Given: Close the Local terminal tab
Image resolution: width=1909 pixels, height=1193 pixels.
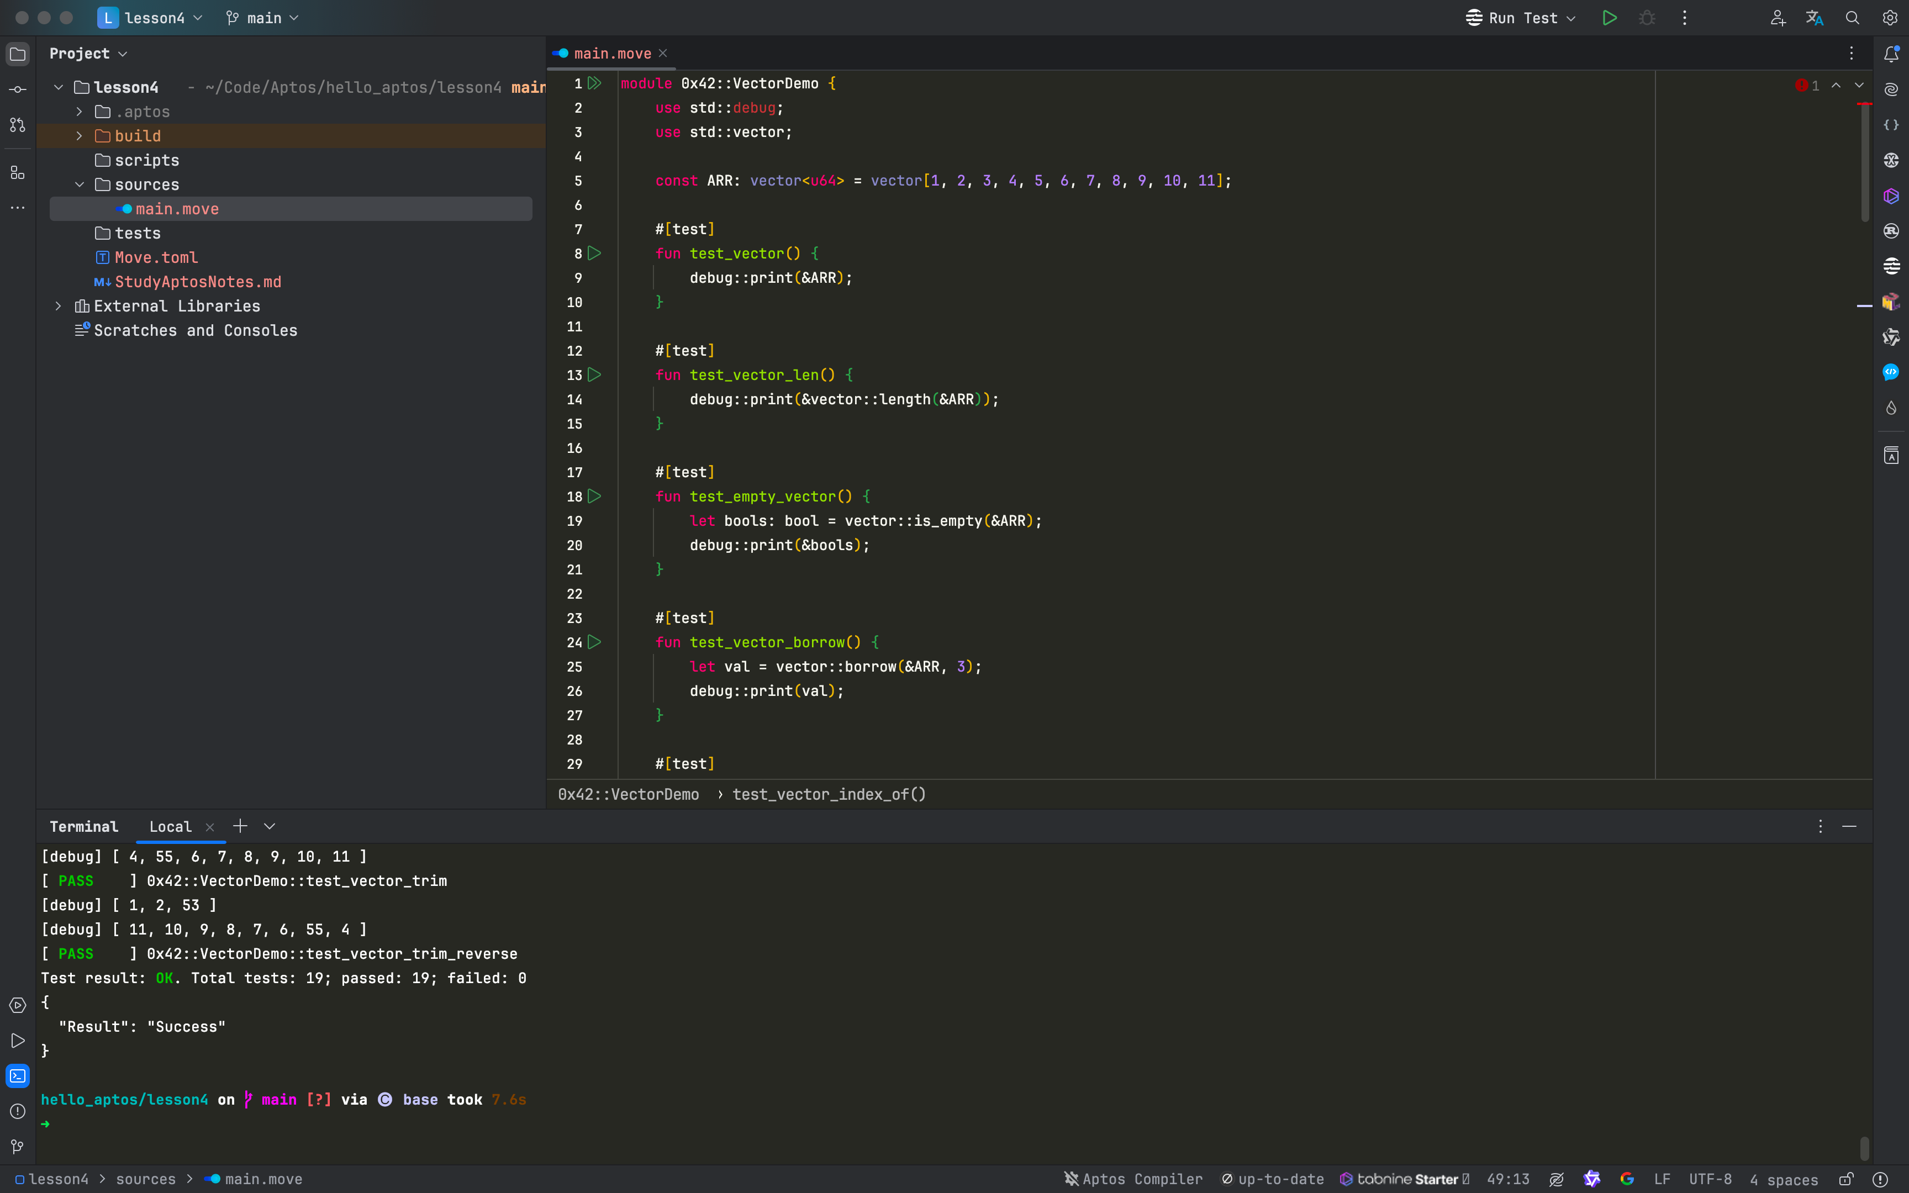Looking at the screenshot, I should click(x=210, y=827).
